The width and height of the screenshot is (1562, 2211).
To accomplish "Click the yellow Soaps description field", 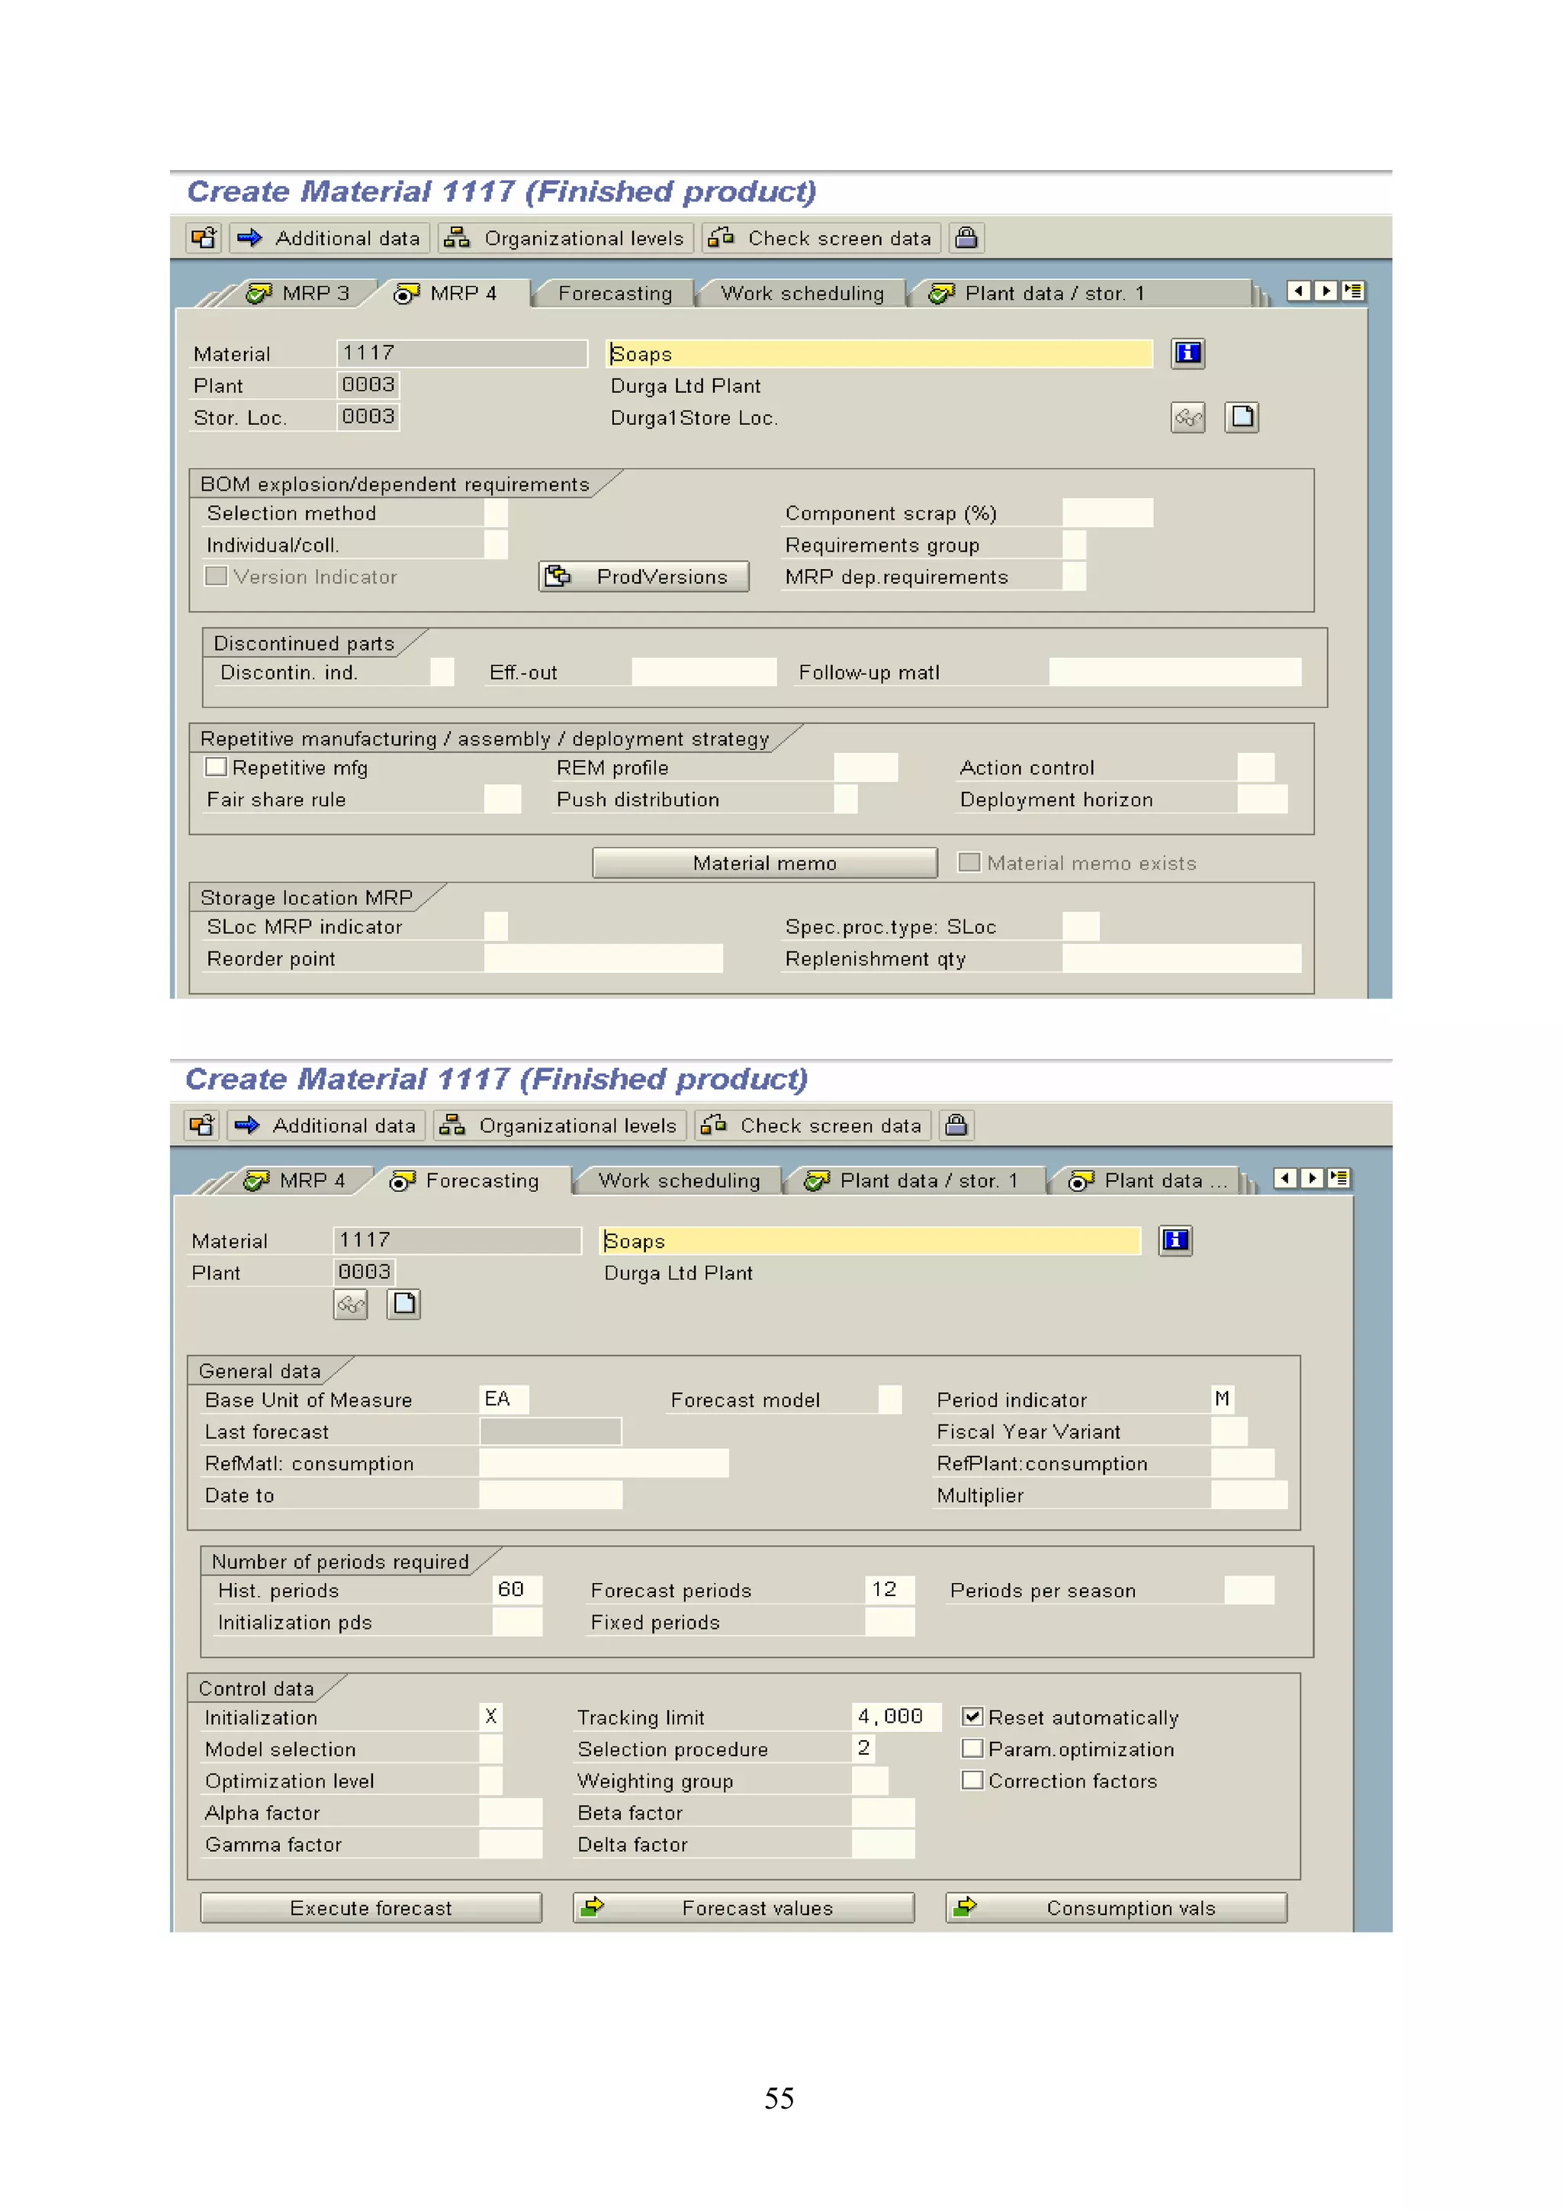I will (878, 353).
